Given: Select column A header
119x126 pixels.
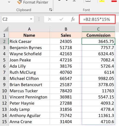Looking at the screenshot, I should click(x=29, y=29).
